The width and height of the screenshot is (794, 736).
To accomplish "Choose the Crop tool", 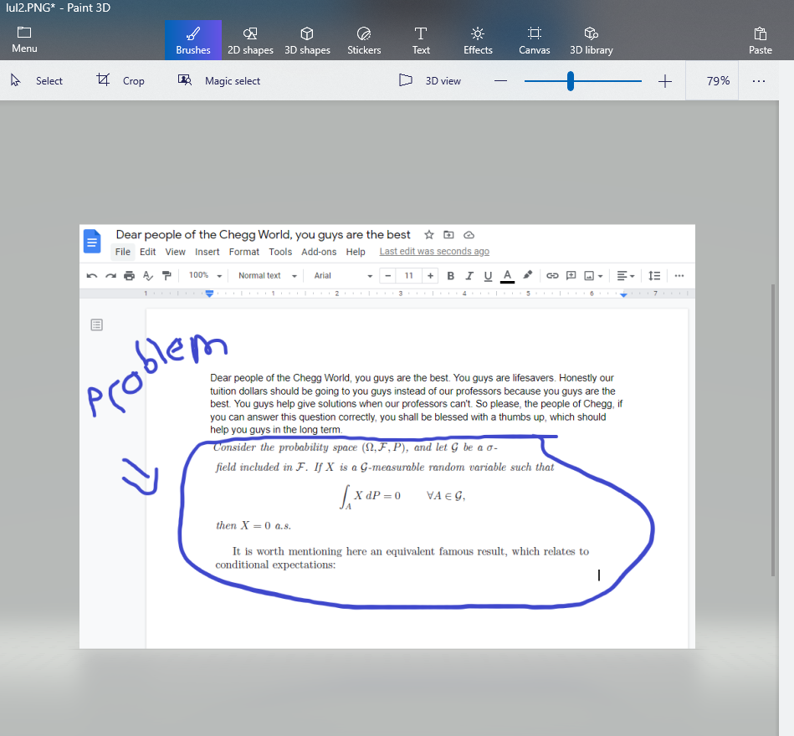I will 120,80.
